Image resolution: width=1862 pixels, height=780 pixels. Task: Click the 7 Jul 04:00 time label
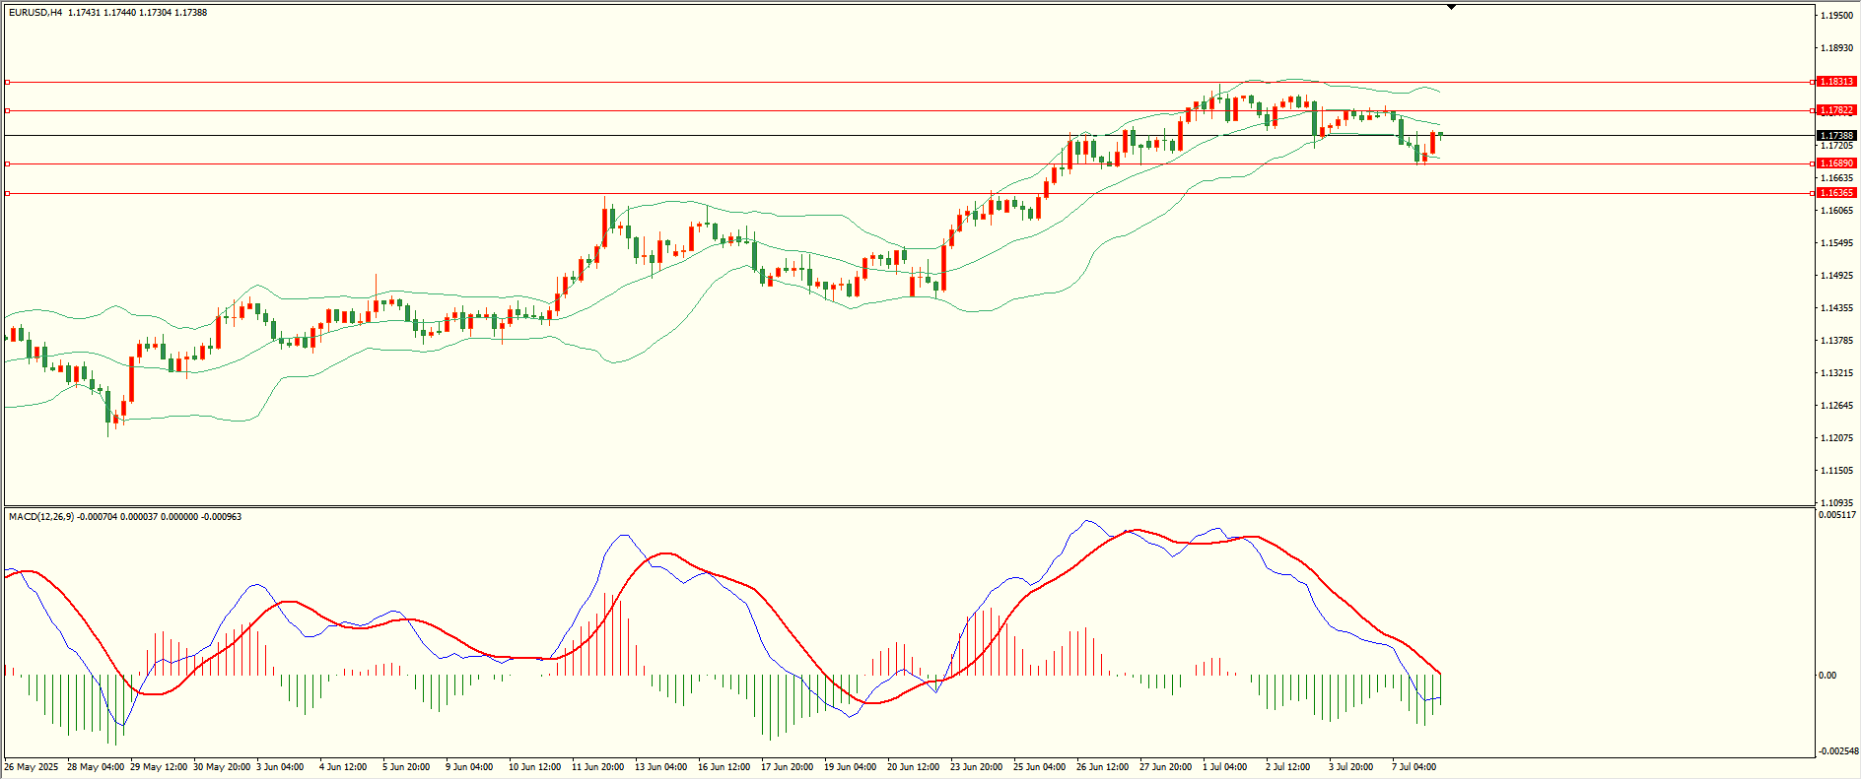1414,767
